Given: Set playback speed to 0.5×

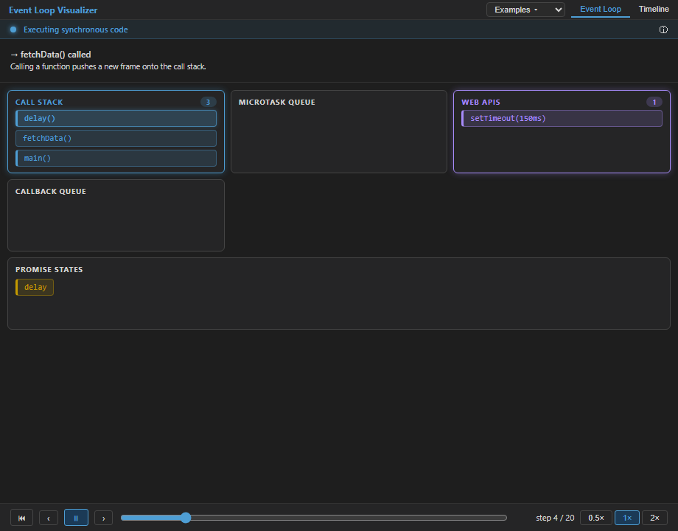Looking at the screenshot, I should click(x=596, y=518).
